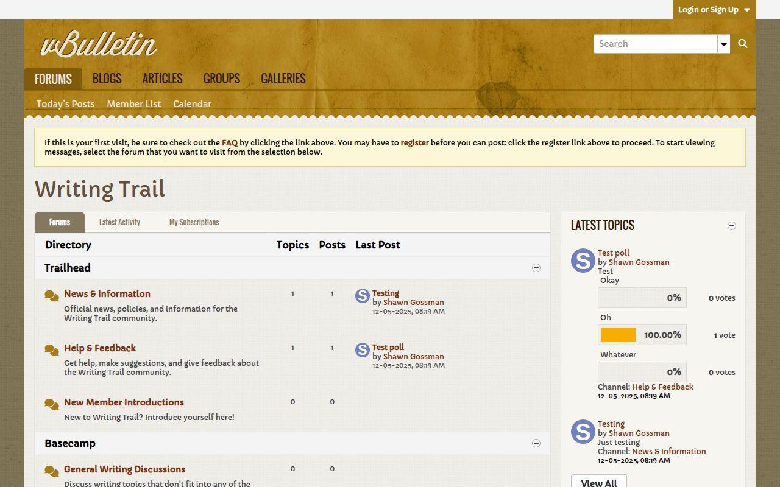Screen dimensions: 780x487
Task: Click the General Writing Discussions forum icon
Action: pyautogui.click(x=52, y=472)
